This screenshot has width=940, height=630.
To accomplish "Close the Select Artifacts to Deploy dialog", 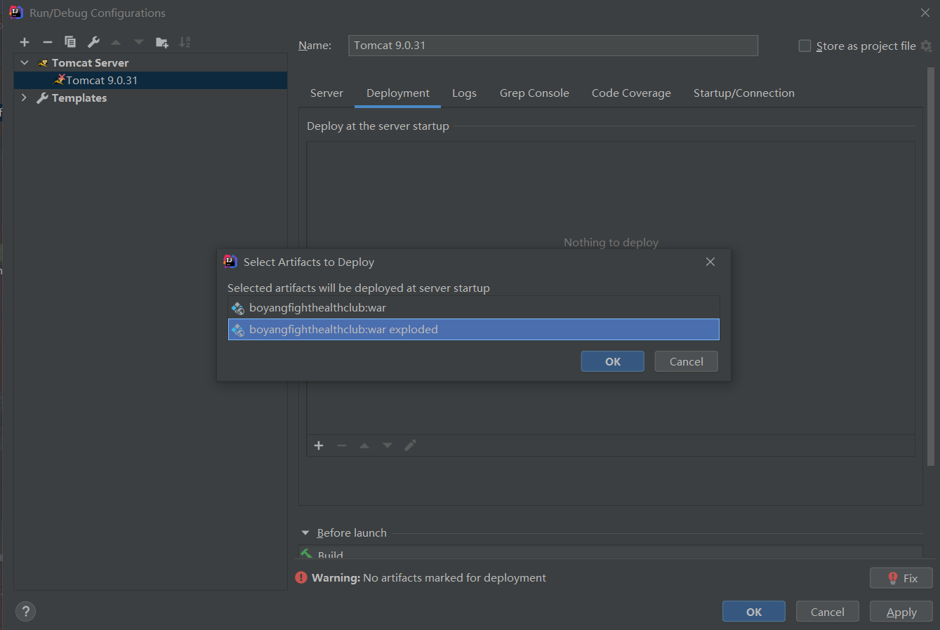I will [710, 262].
